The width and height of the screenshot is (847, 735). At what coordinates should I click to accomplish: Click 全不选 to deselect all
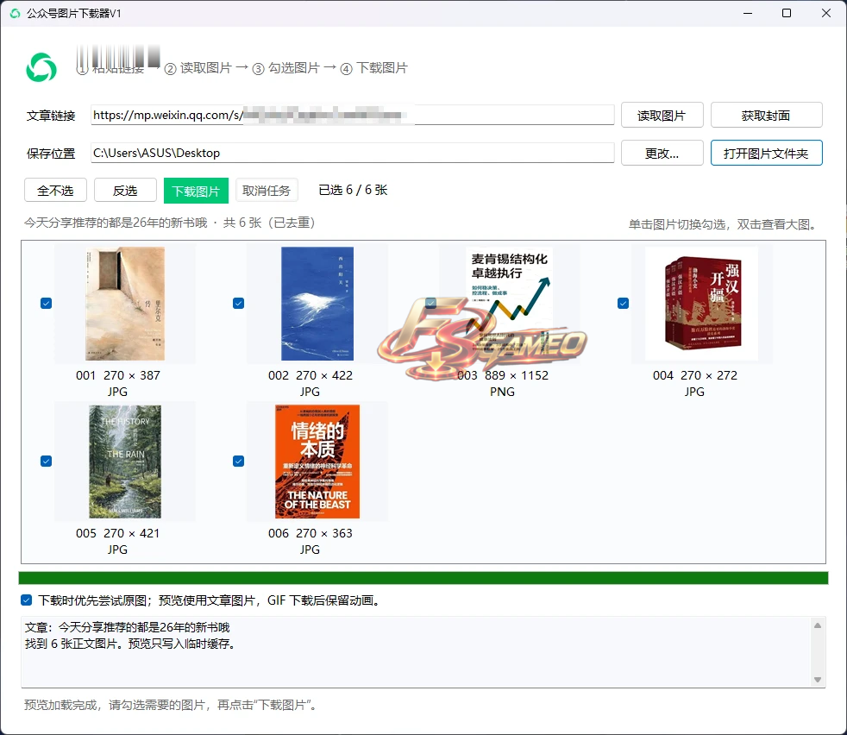[56, 191]
